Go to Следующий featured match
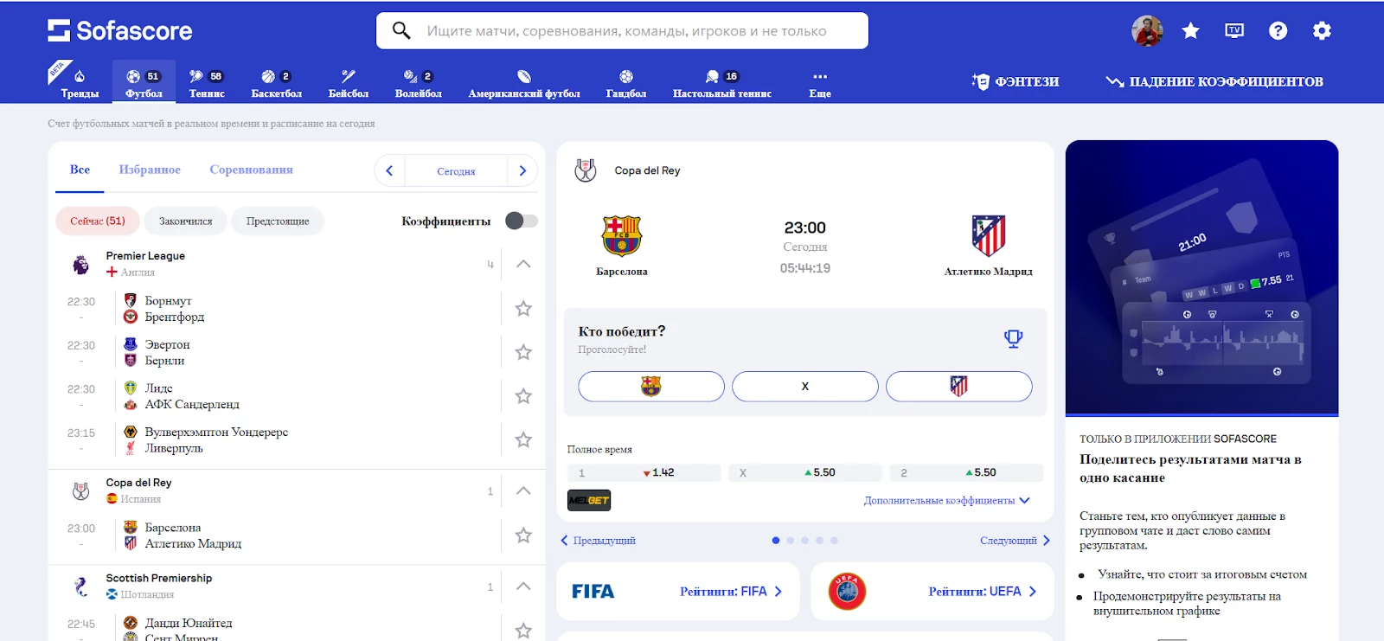Image resolution: width=1384 pixels, height=641 pixels. click(1015, 541)
